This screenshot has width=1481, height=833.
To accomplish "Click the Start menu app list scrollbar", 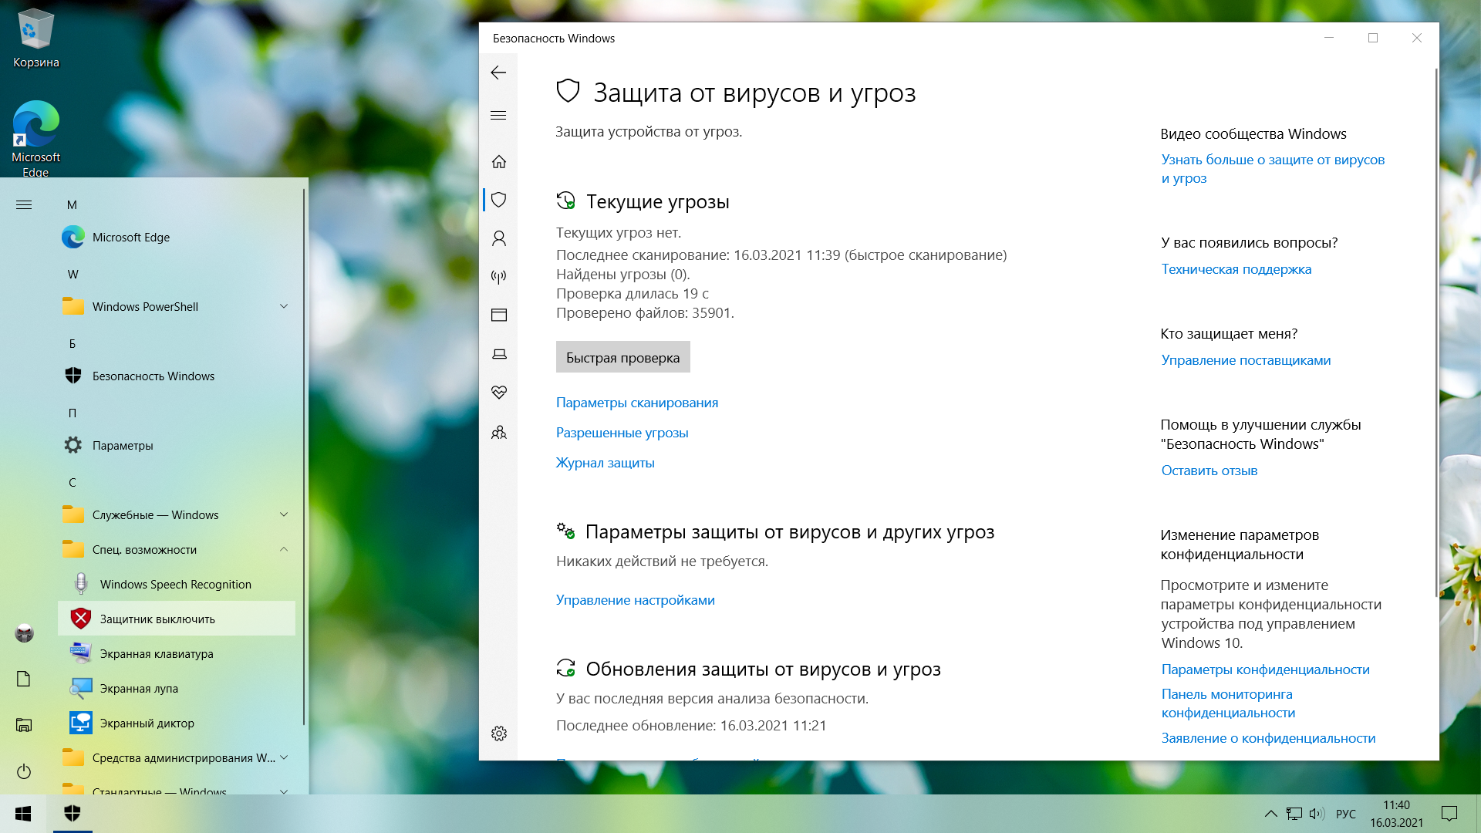I will [304, 455].
